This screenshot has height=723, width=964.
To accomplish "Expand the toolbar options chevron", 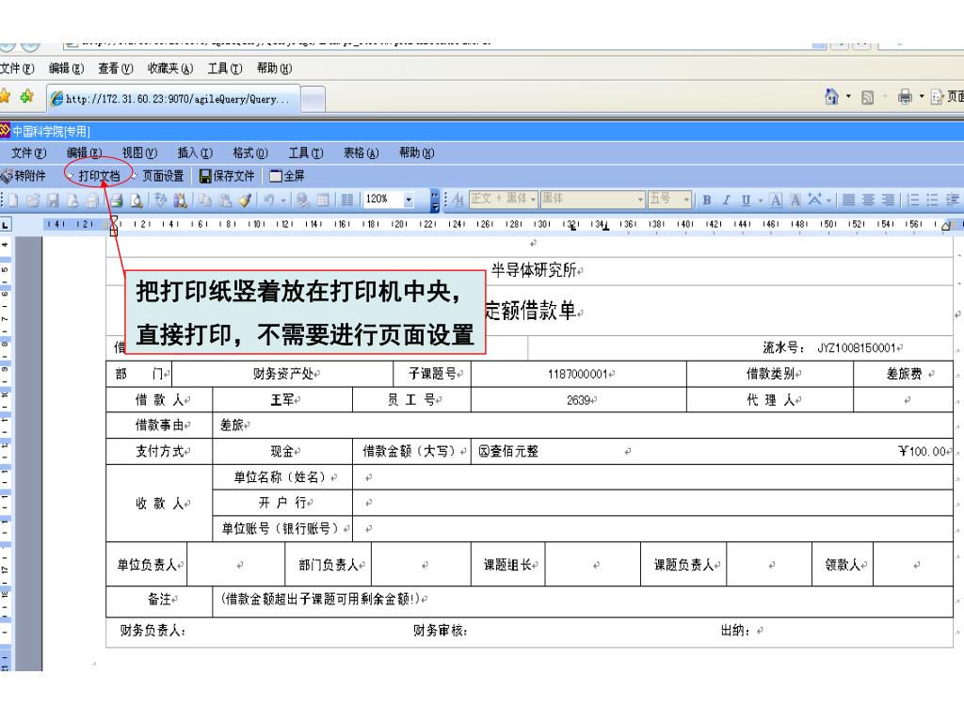I will [x=435, y=200].
